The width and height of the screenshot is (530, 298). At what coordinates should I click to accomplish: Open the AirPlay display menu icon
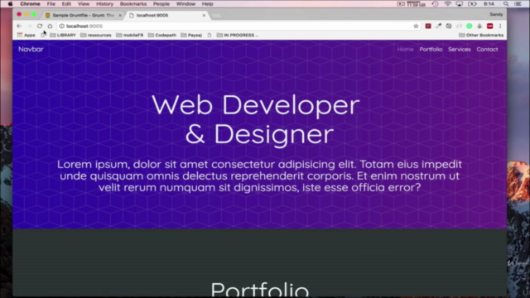(x=459, y=3)
